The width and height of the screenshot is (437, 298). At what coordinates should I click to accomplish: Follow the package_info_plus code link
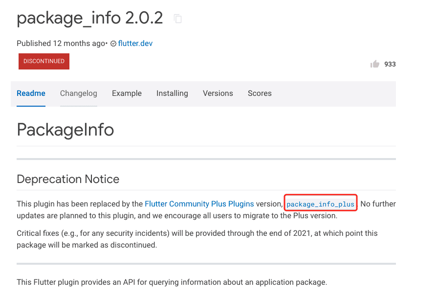coord(321,204)
